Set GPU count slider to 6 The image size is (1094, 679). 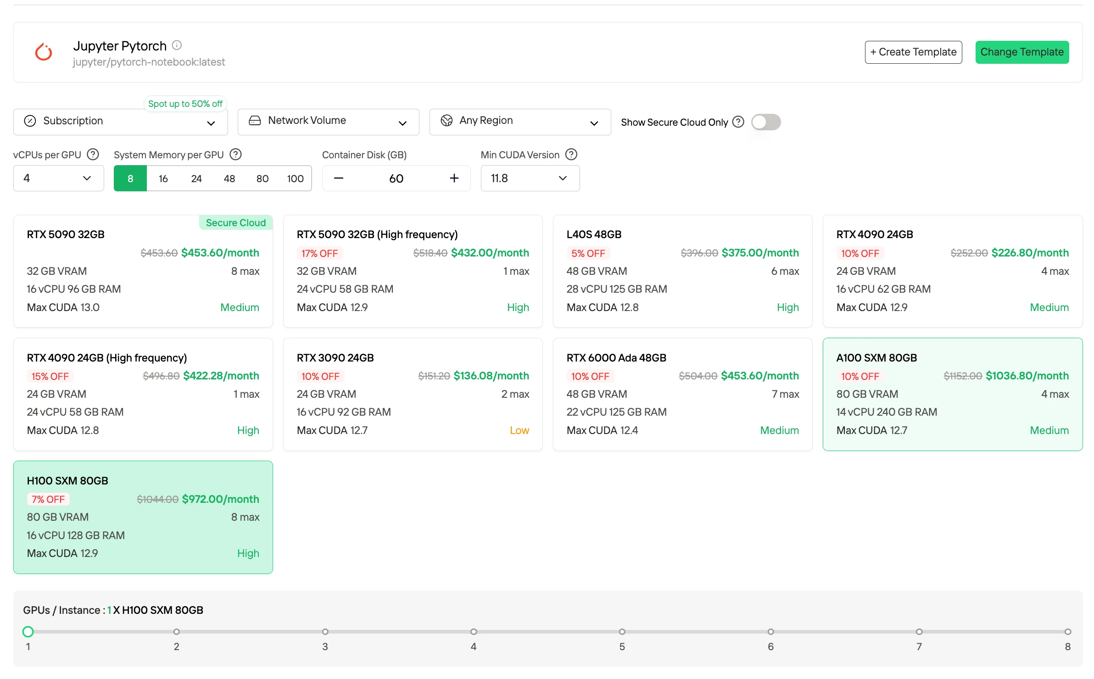pos(771,632)
